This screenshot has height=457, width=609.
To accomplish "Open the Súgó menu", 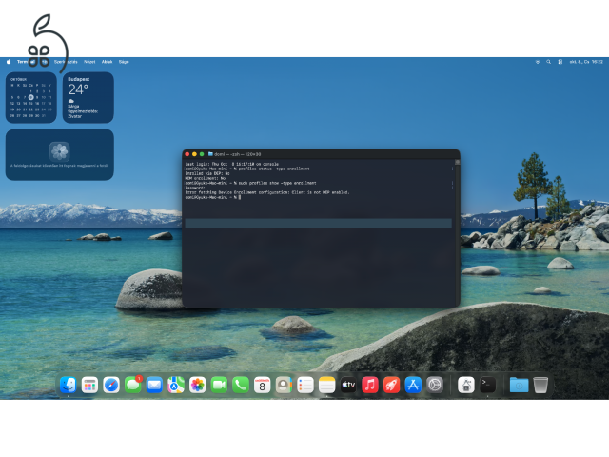I will pyautogui.click(x=124, y=62).
